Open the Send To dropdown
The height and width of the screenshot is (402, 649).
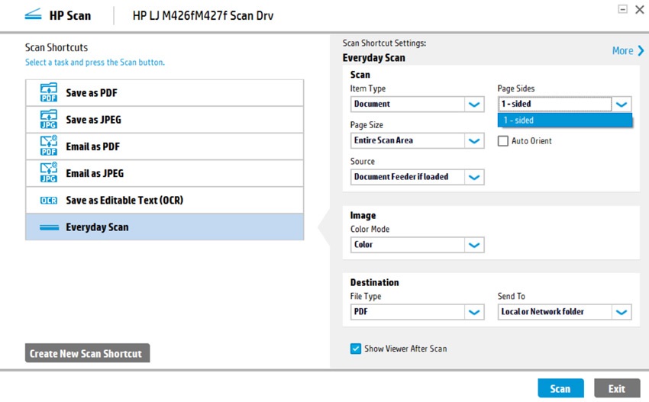click(x=621, y=312)
